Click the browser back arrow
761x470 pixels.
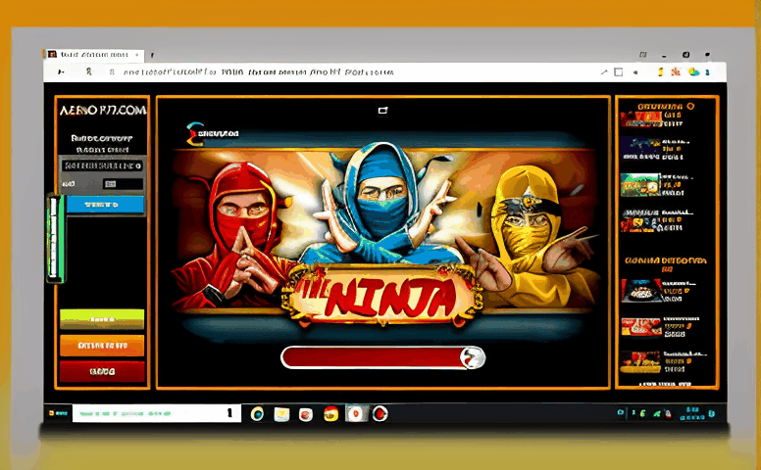(59, 72)
